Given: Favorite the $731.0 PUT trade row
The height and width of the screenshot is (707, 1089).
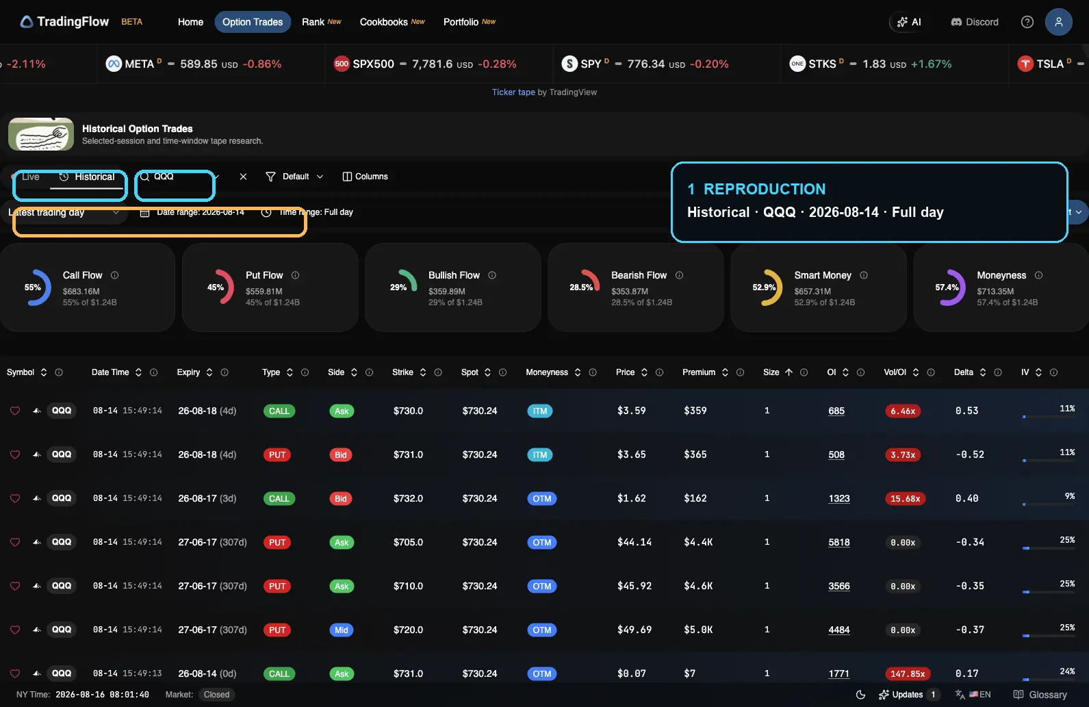Looking at the screenshot, I should (x=15, y=454).
